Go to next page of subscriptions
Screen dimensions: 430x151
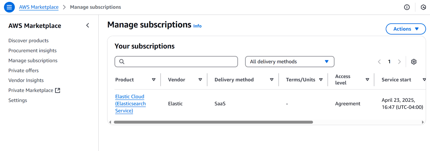pyautogui.click(x=399, y=62)
